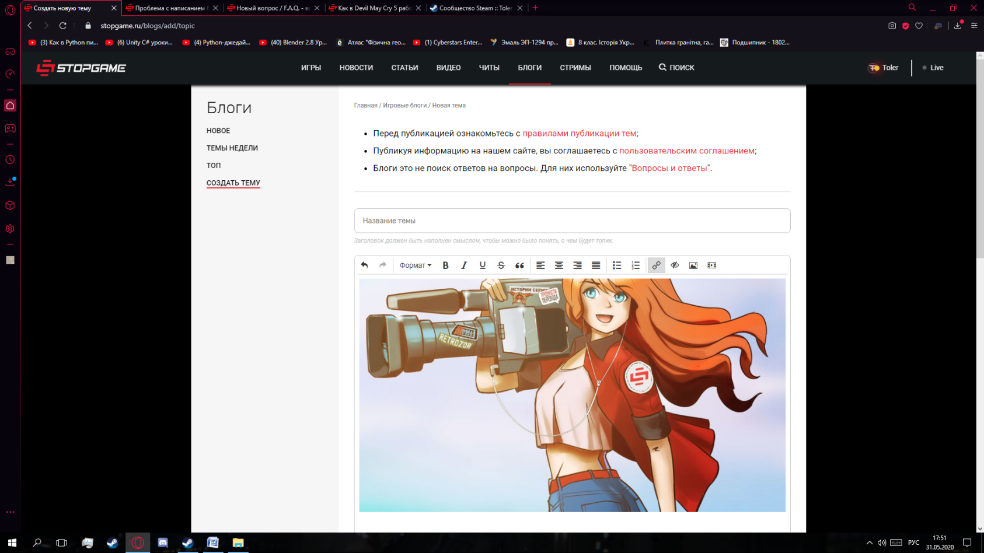This screenshot has width=984, height=553.
Task: Open ВИДЕО section
Action: (x=449, y=68)
